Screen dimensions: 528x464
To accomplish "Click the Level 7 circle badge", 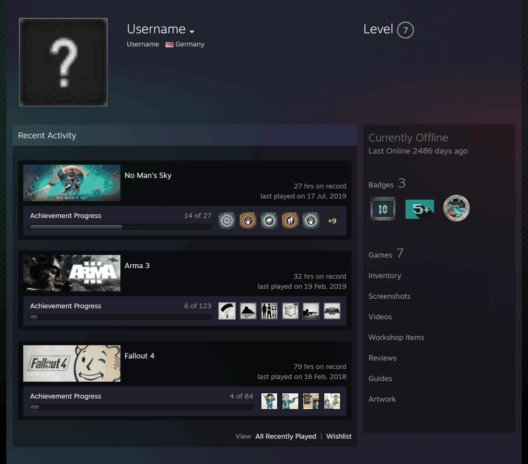I will (405, 30).
